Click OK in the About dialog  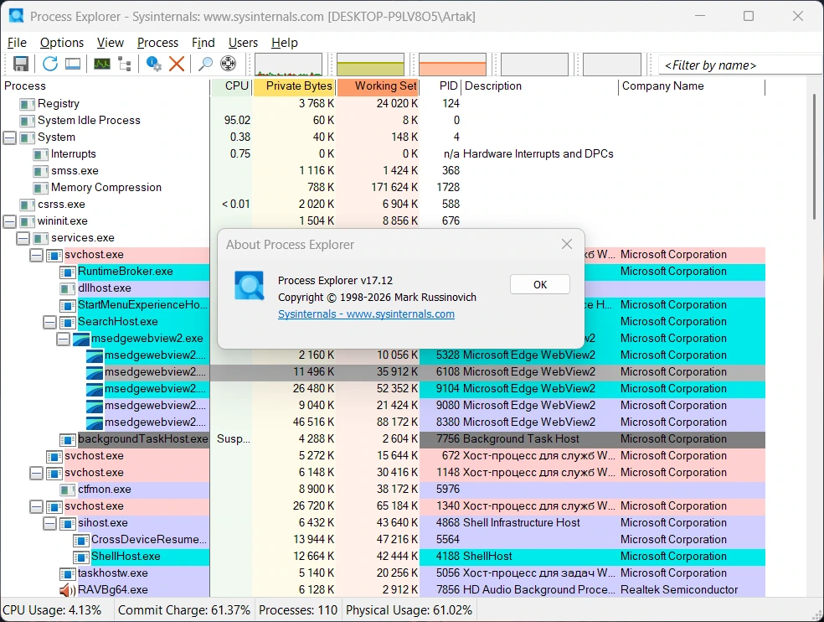(x=539, y=285)
